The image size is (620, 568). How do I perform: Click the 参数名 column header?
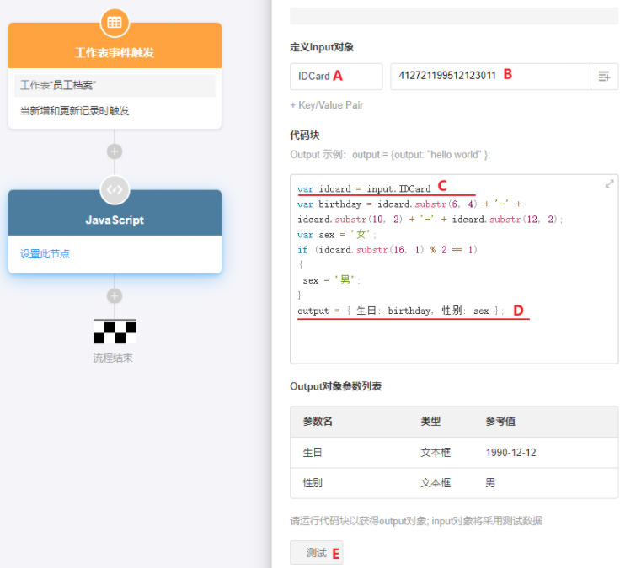click(318, 422)
